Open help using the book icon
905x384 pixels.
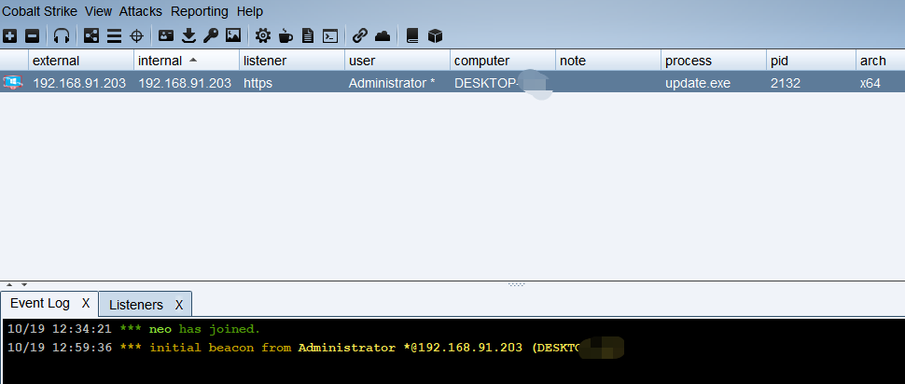click(412, 36)
